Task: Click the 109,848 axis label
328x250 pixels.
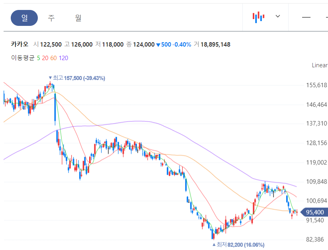Action: coord(316,182)
